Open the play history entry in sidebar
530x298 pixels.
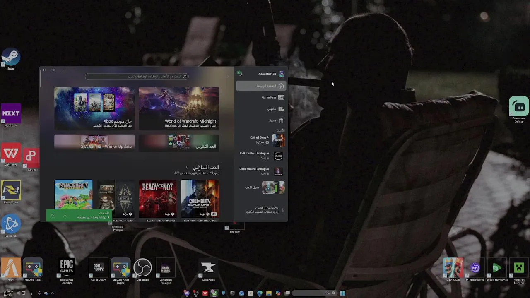[261, 187]
